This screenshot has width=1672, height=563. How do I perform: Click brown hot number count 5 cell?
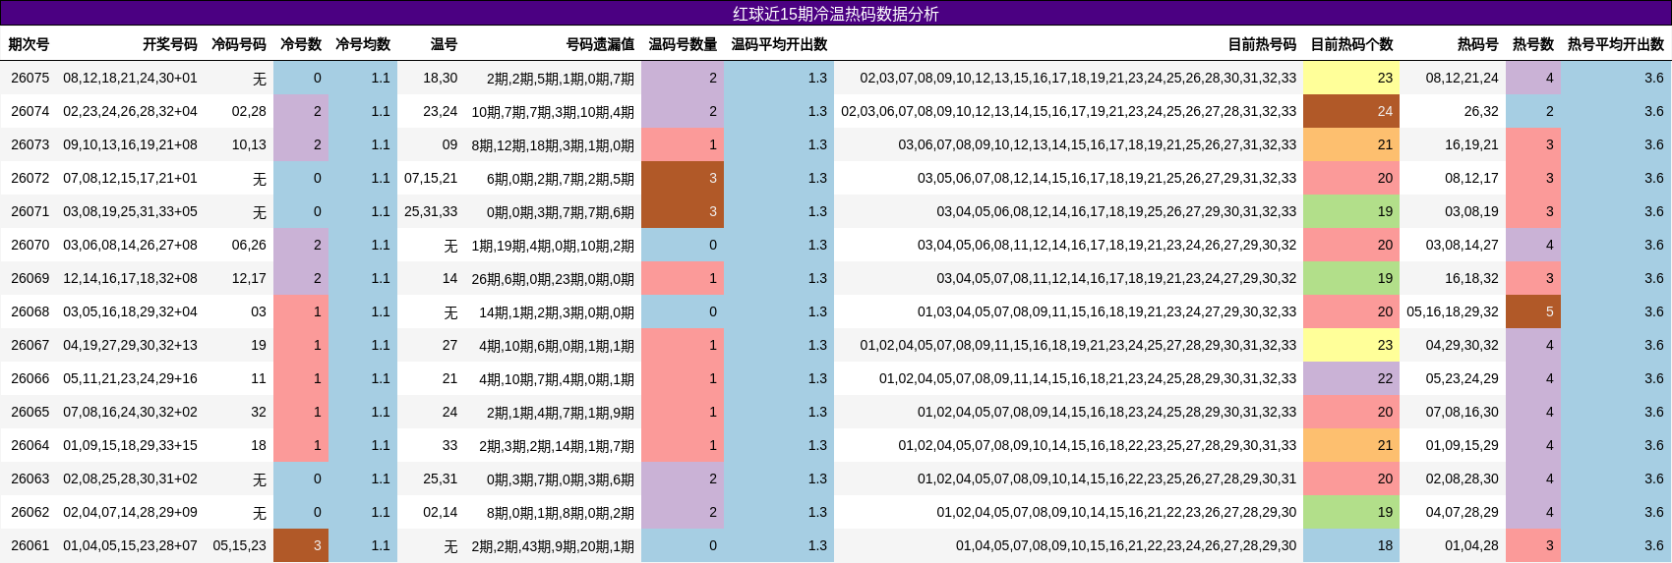pyautogui.click(x=1533, y=311)
